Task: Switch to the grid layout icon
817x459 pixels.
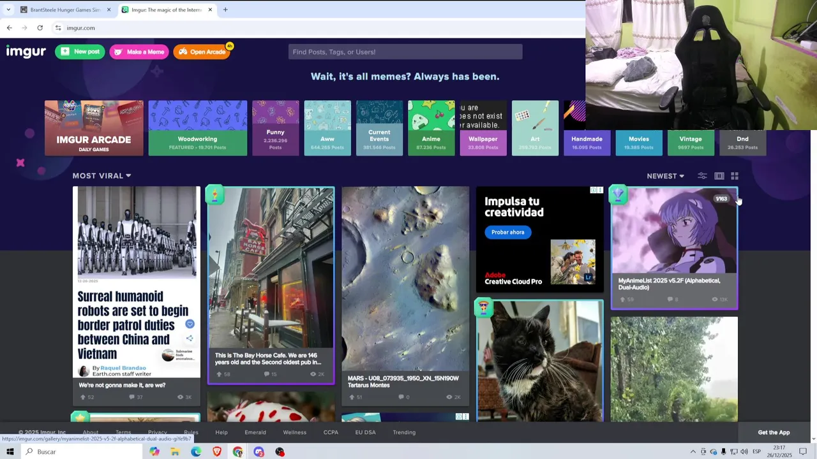Action: pos(735,176)
